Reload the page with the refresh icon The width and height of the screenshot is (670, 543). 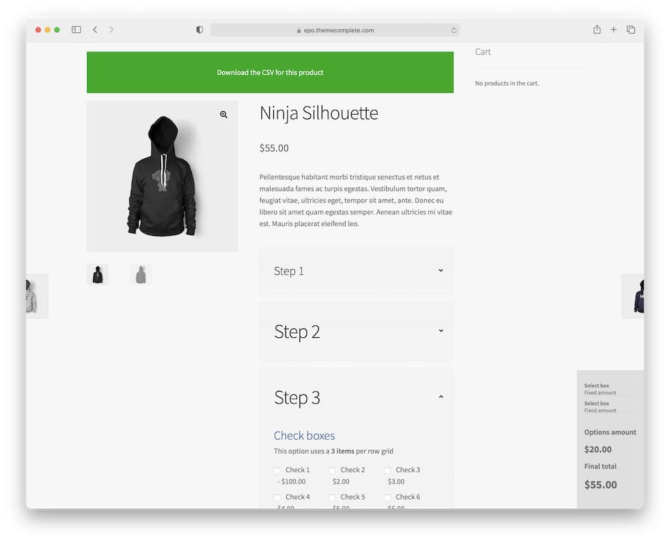(454, 30)
